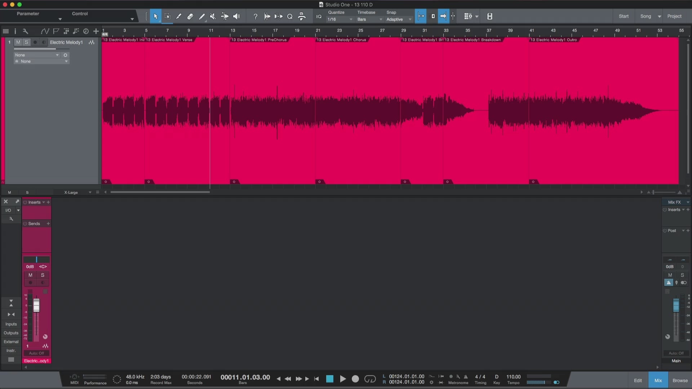Open the Macro panel Q icon
692x389 pixels.
tap(290, 16)
